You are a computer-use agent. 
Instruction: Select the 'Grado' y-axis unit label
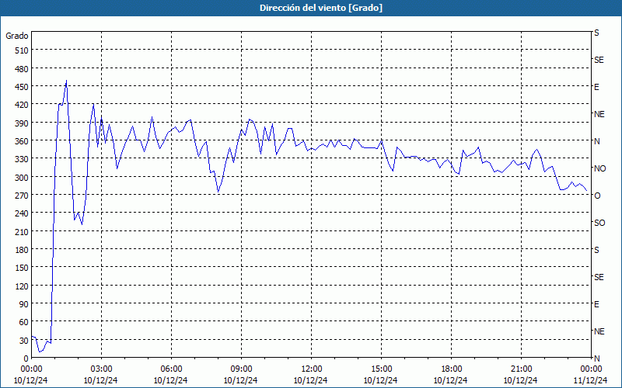tap(17, 36)
